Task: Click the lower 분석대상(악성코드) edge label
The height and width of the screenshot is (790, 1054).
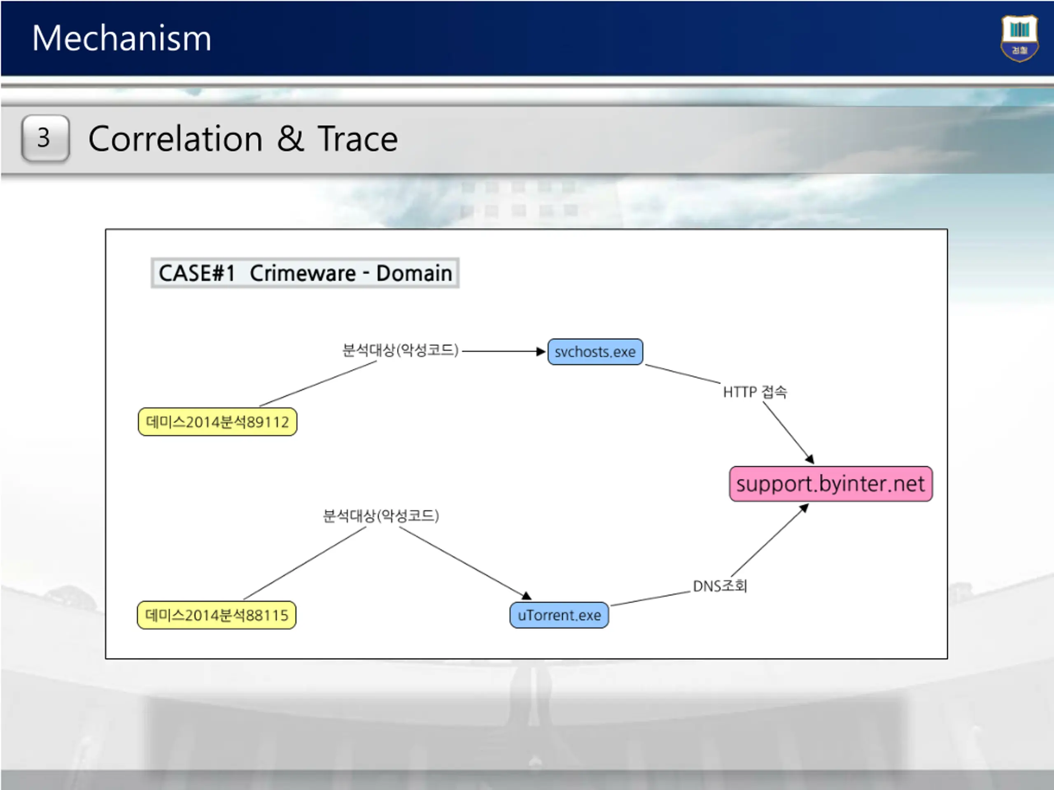Action: (x=381, y=516)
